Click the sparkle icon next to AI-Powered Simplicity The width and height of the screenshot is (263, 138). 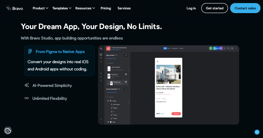27,85
